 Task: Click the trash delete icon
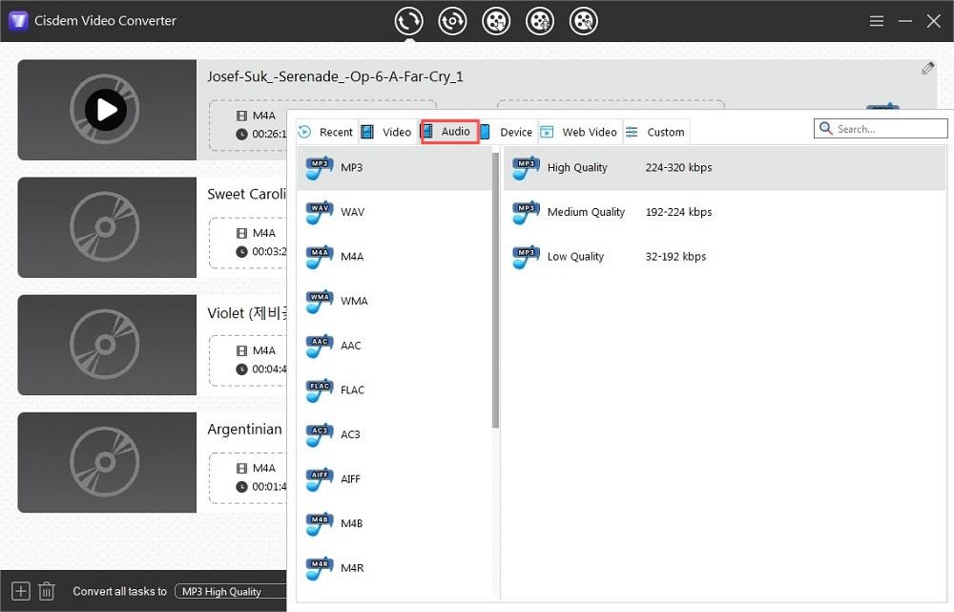pos(47,591)
